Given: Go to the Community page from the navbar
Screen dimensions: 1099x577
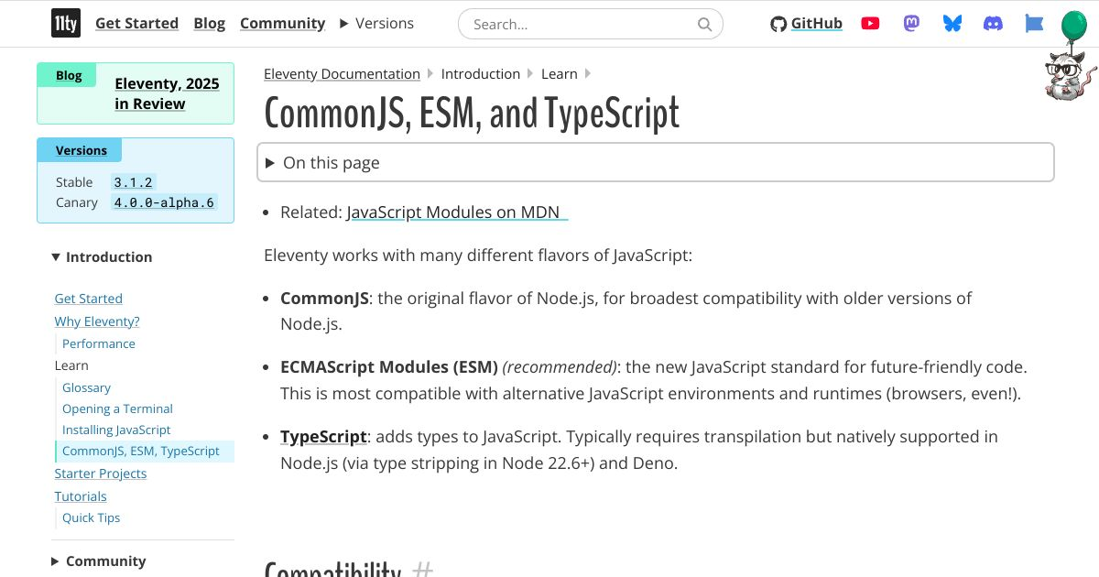Looking at the screenshot, I should [282, 23].
